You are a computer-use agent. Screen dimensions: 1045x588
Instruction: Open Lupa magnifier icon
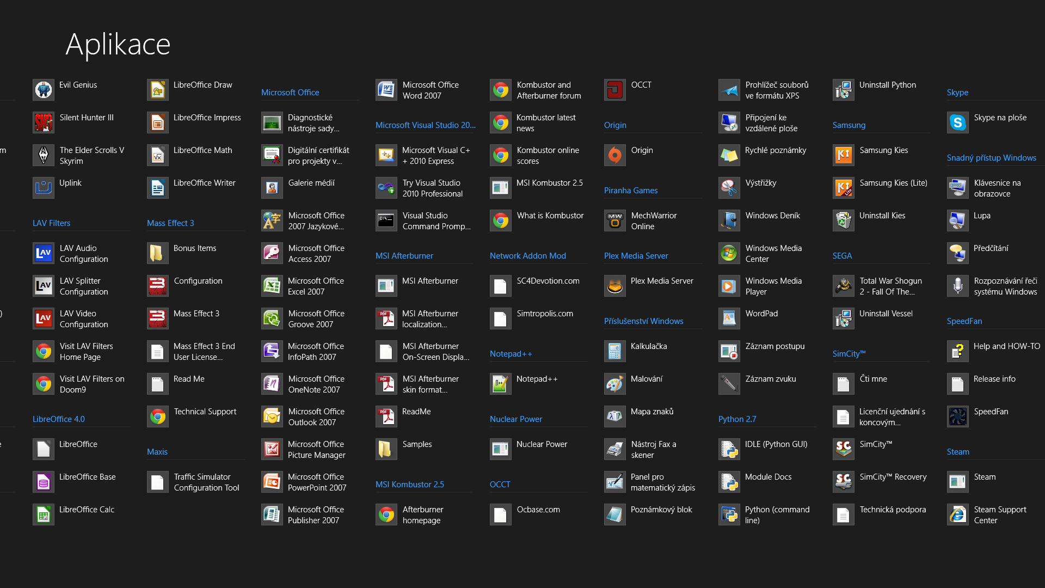[958, 220]
